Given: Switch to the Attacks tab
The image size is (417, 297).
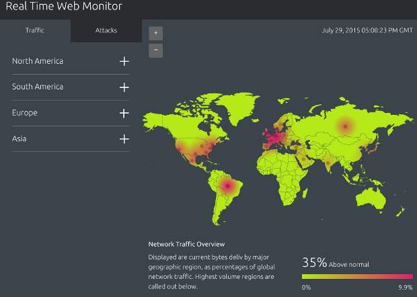Looking at the screenshot, I should (x=106, y=31).
